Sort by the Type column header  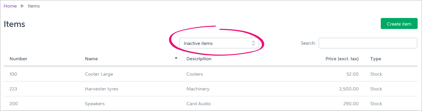[376, 59]
